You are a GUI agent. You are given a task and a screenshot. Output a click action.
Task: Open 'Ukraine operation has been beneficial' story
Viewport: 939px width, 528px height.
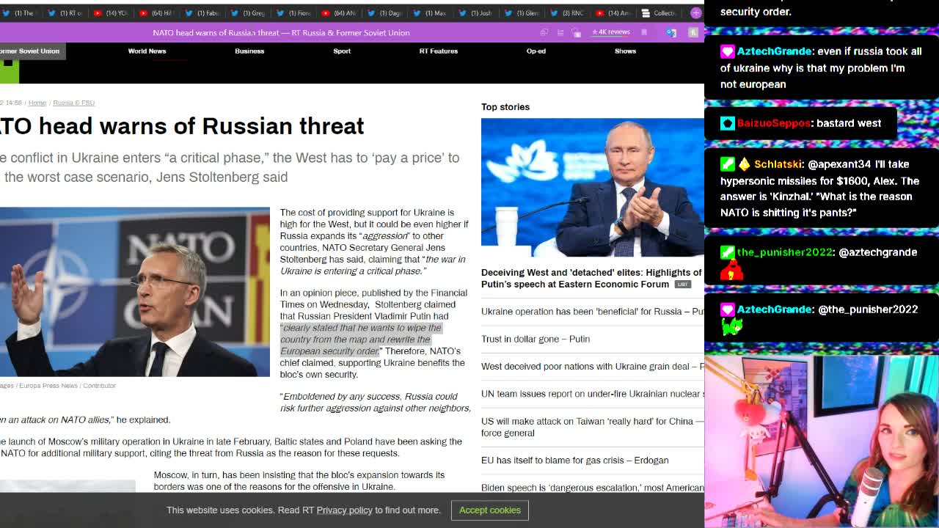point(592,312)
